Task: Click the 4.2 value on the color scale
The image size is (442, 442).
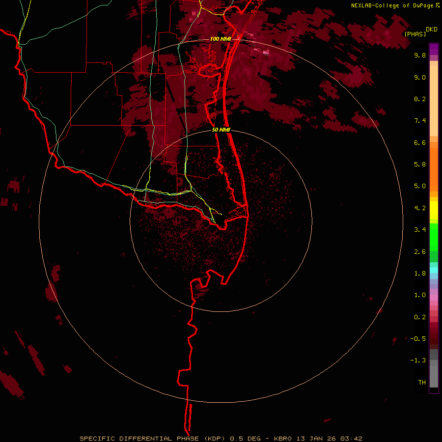Action: click(420, 208)
